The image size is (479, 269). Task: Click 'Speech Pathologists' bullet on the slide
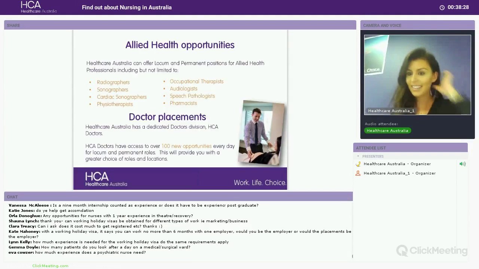(x=192, y=96)
